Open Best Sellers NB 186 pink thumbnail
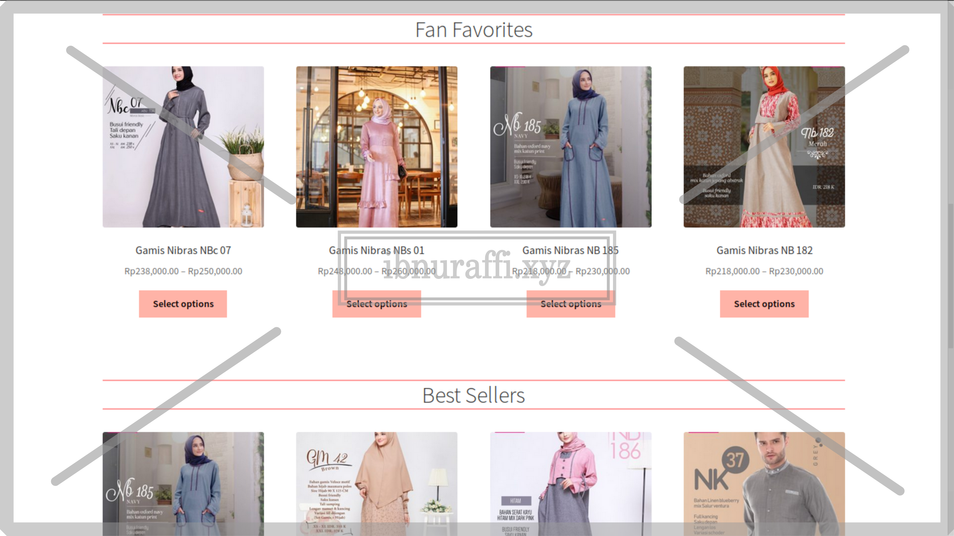This screenshot has height=536, width=954. click(x=570, y=477)
